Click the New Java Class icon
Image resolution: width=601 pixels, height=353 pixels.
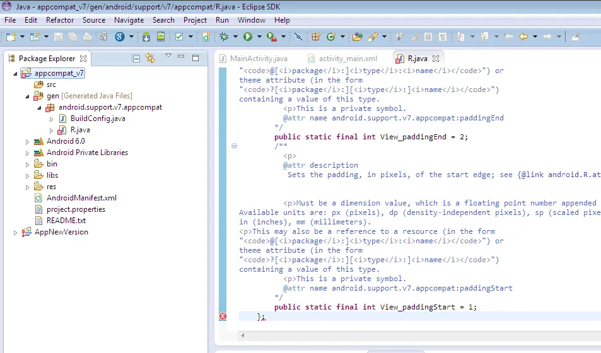click(331, 37)
